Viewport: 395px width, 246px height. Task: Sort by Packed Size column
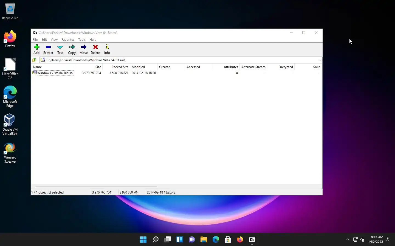(116, 67)
